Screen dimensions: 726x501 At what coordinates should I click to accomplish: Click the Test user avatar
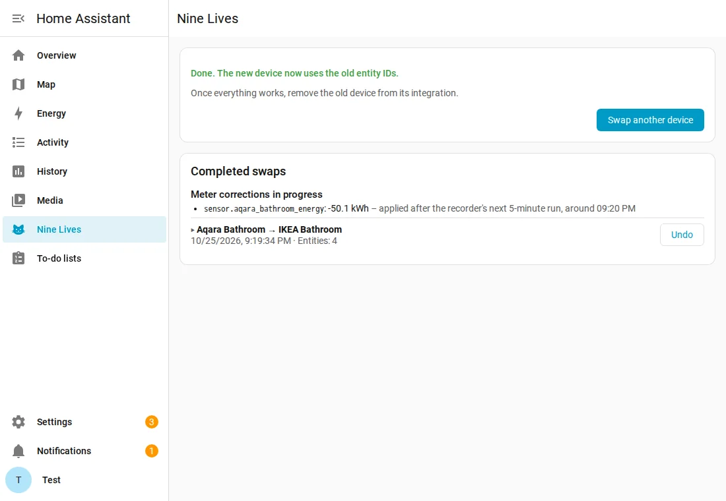[x=18, y=480]
